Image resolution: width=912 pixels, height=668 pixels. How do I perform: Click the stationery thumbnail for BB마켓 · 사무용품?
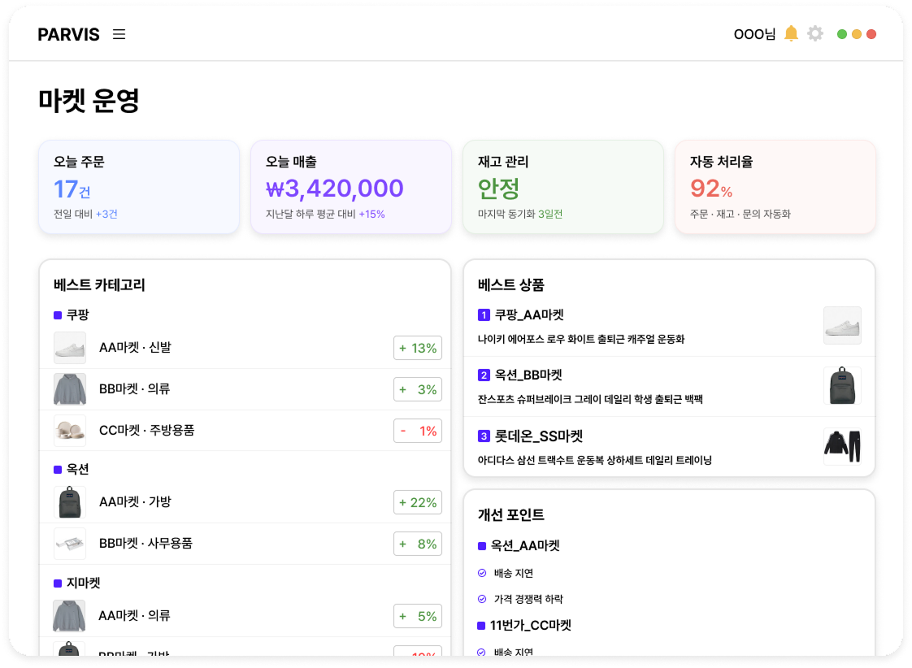70,544
